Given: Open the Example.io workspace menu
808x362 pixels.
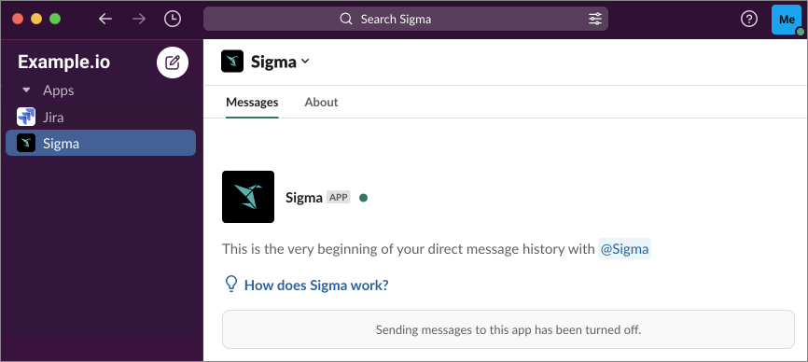Looking at the screenshot, I should pos(63,62).
